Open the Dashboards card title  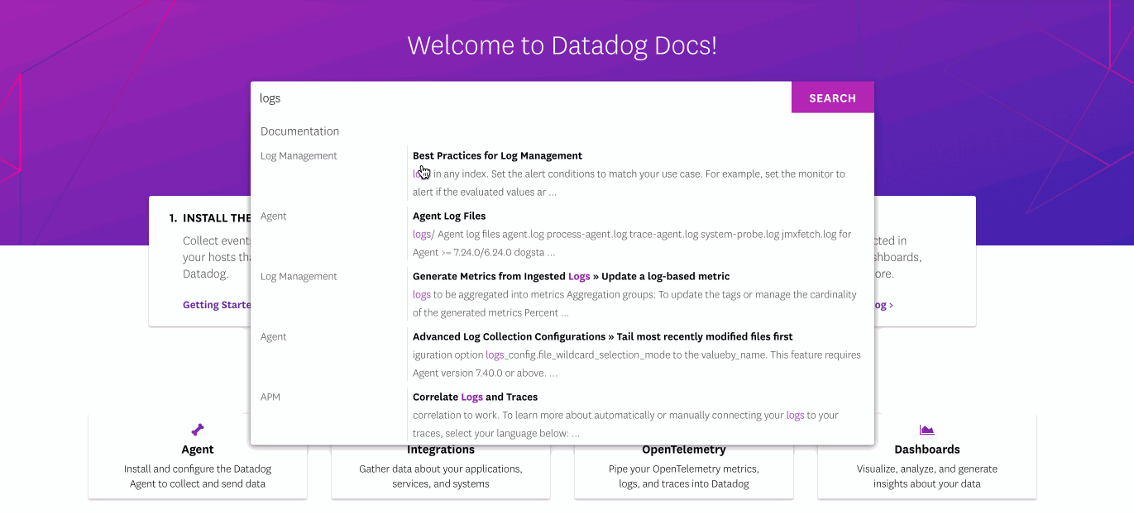927,450
